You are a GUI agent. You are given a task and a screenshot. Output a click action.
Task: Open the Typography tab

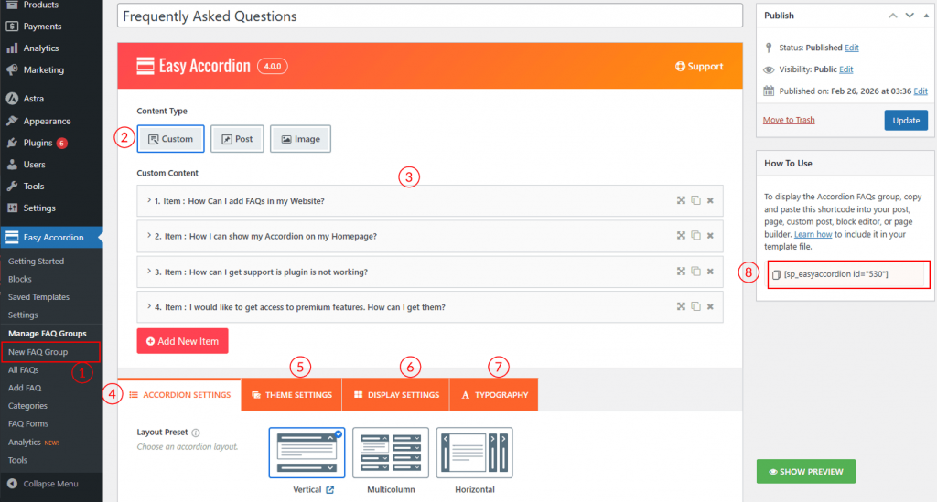(x=494, y=395)
